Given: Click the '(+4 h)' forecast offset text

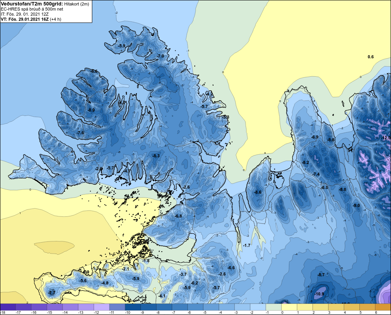Looking at the screenshot, I should [56, 19].
